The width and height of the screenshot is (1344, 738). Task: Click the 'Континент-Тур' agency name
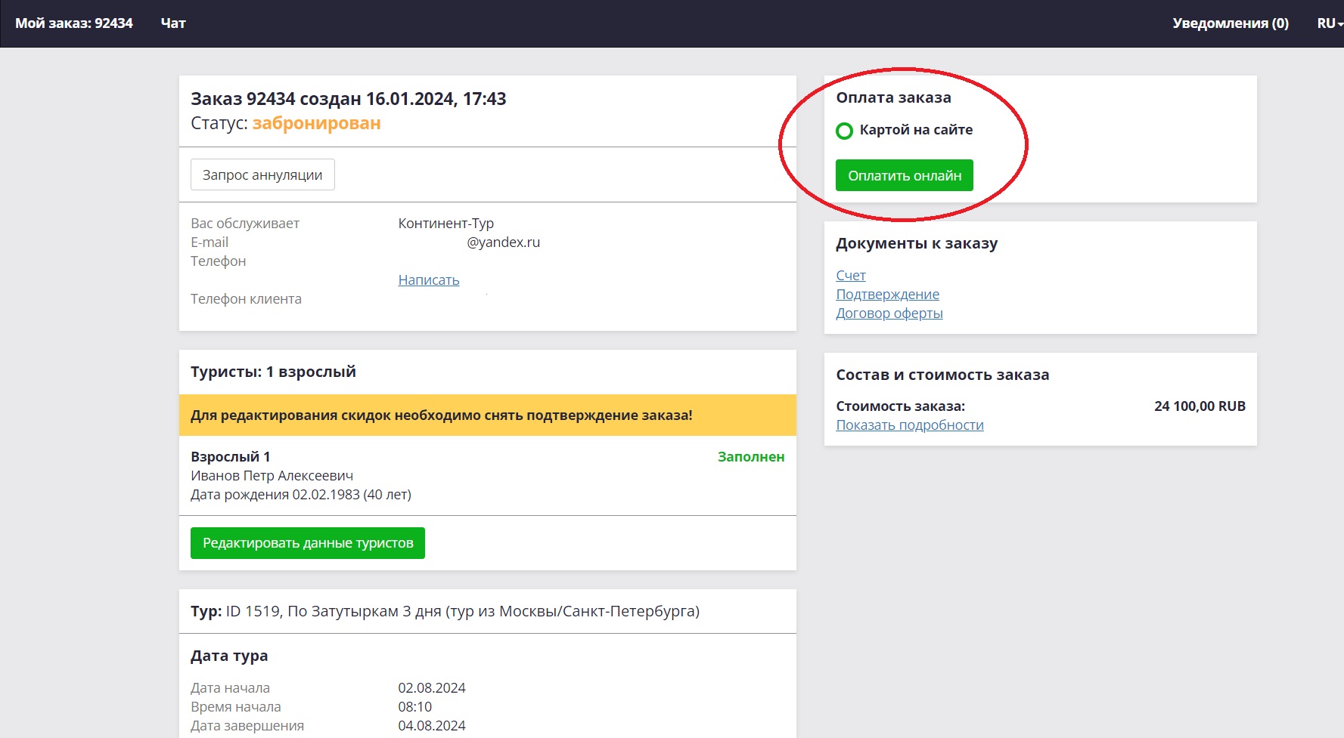click(446, 224)
